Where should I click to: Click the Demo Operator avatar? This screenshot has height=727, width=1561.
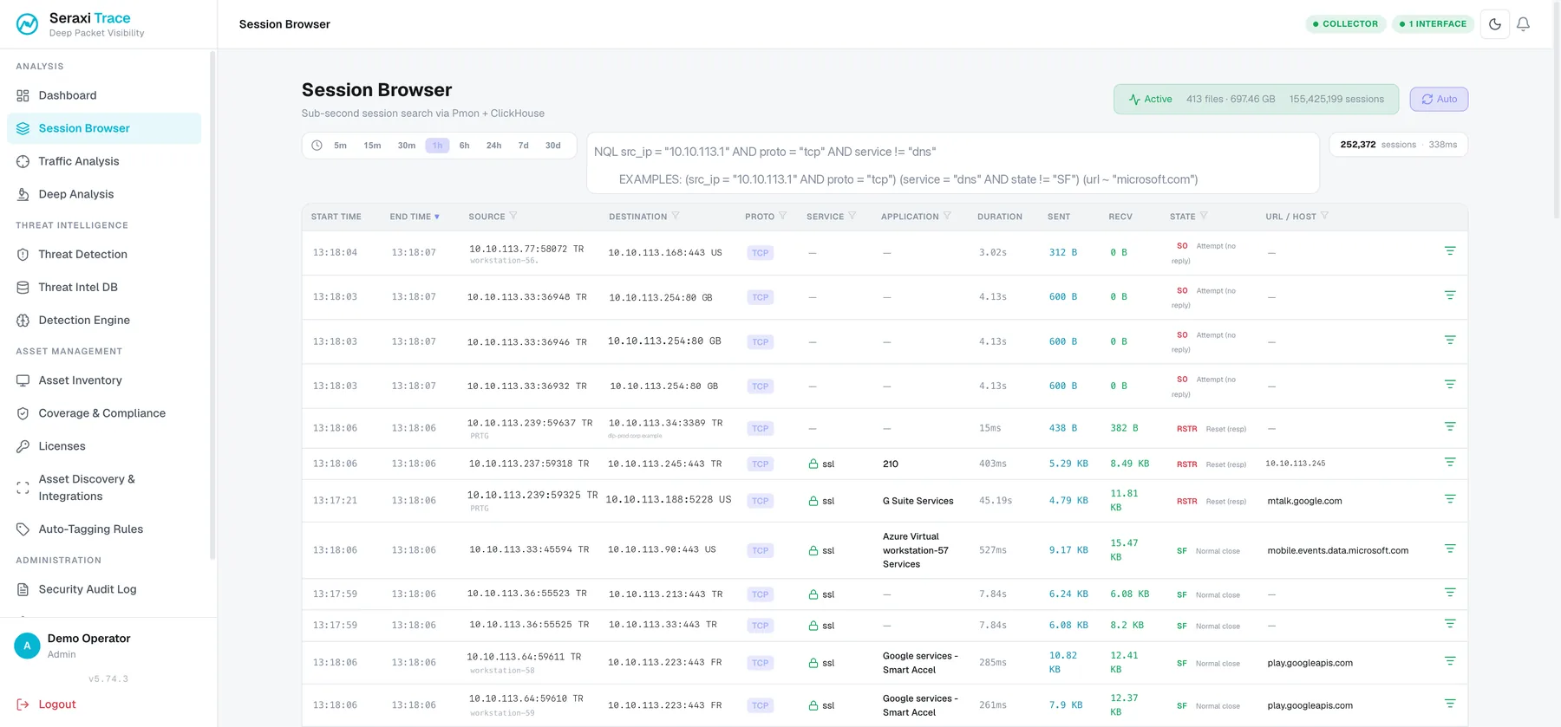coord(27,646)
